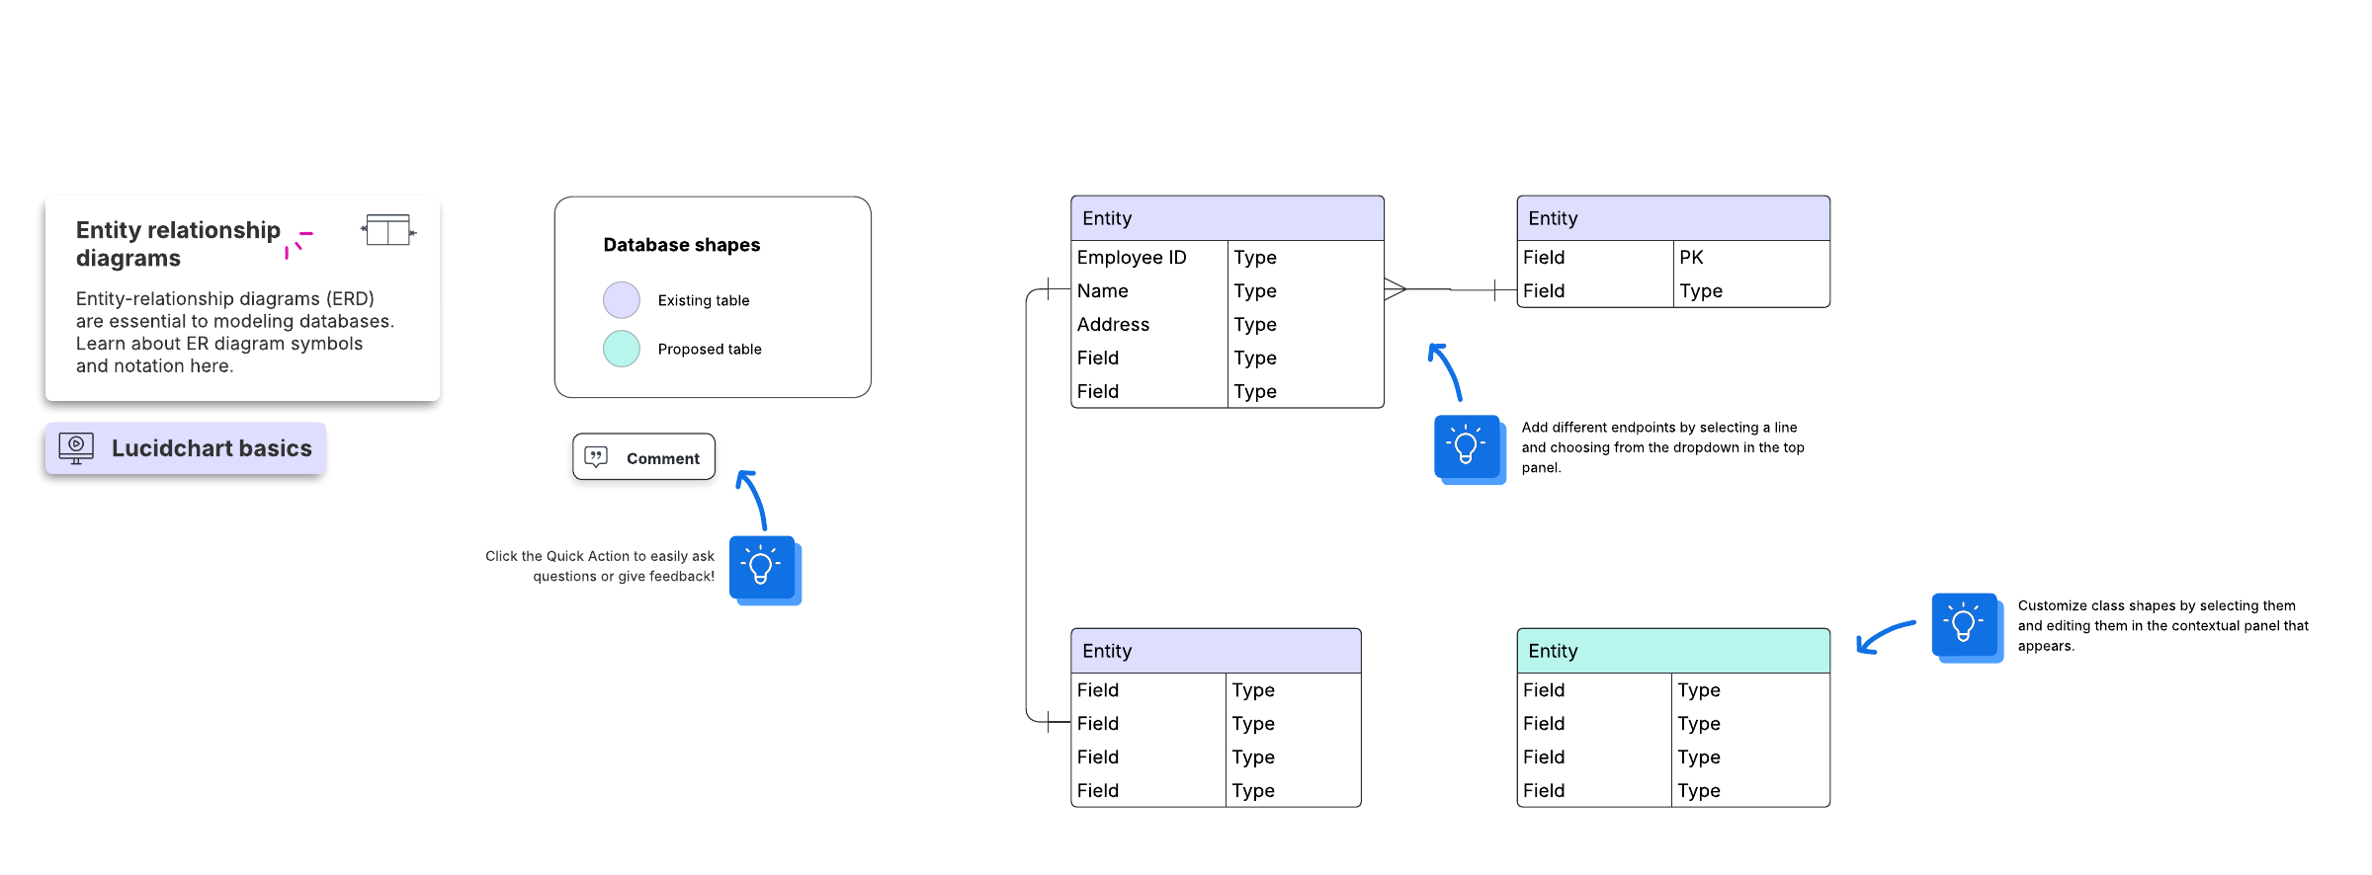Image resolution: width=2372 pixels, height=875 pixels.
Task: Click the speech bubble icon in Comment button
Action: tap(596, 457)
